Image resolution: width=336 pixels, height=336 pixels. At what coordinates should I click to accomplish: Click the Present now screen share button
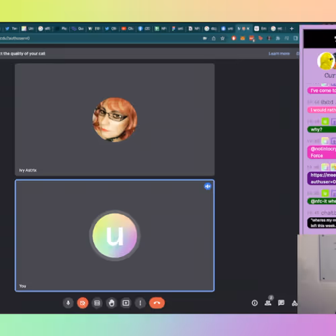coord(126,303)
